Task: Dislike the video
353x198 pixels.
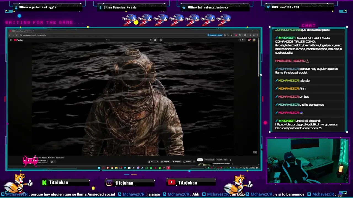Action: point(157,162)
